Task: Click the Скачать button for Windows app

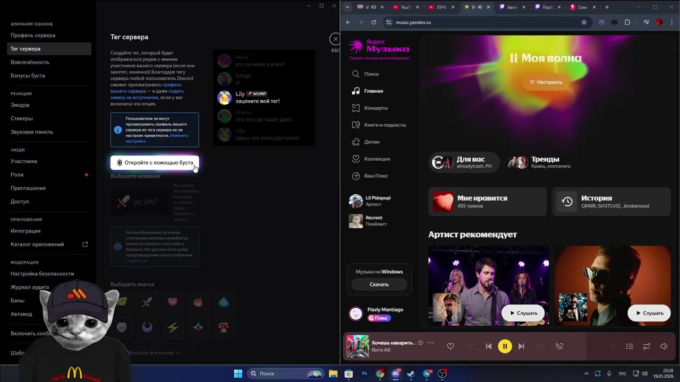Action: click(x=379, y=284)
